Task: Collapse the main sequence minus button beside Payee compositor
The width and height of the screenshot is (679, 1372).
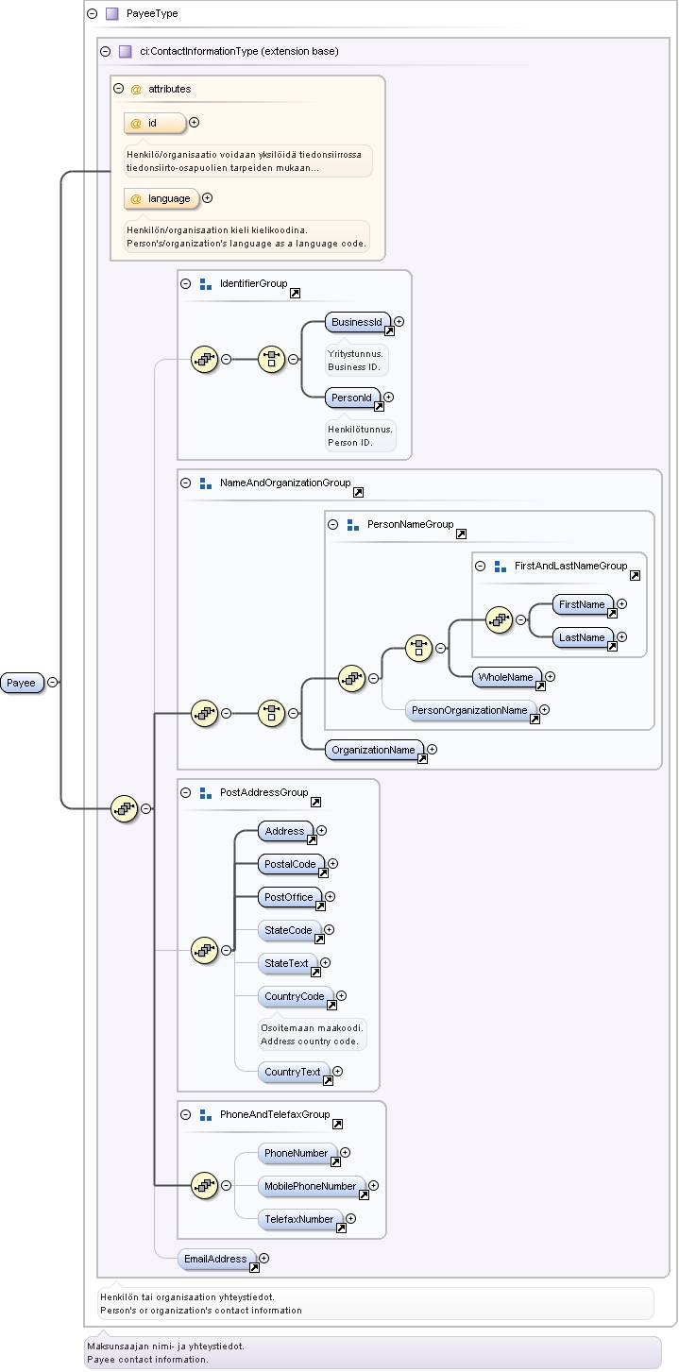Action: pos(145,808)
